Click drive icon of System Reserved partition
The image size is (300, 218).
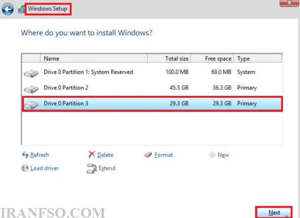coord(31,74)
